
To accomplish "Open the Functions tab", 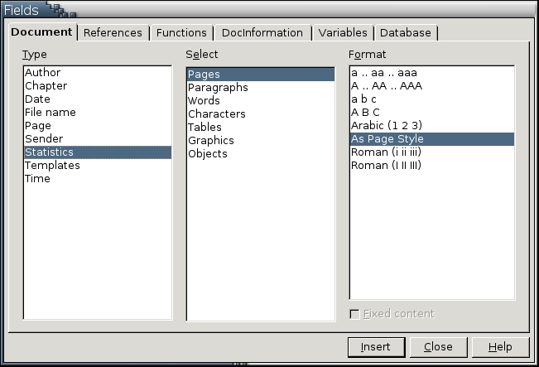I will [x=181, y=32].
